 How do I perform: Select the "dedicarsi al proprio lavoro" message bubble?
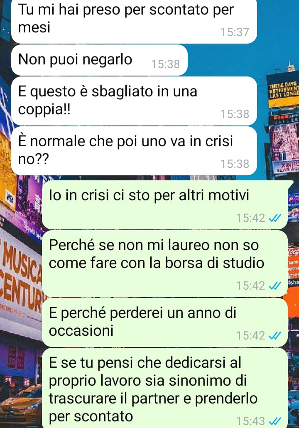(165, 388)
